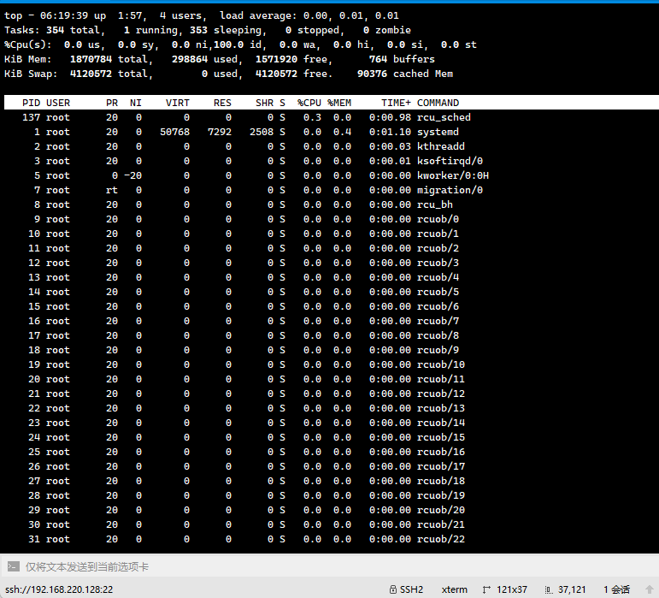Viewport: 659px width, 598px height.
Task: Click the rcu_bh process name
Action: tap(435, 204)
